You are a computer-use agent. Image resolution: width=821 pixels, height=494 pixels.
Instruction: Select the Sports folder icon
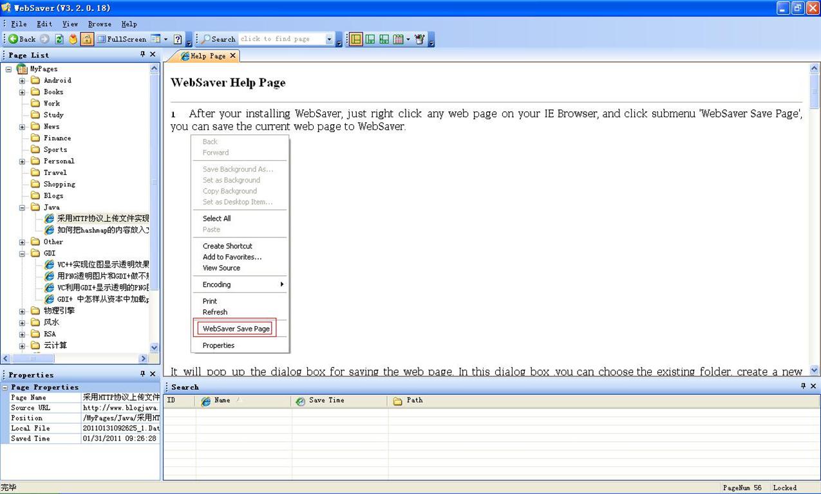pyautogui.click(x=35, y=150)
